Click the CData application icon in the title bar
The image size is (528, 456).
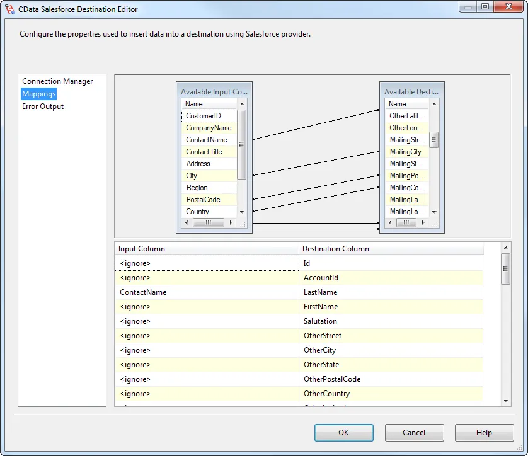(9, 9)
